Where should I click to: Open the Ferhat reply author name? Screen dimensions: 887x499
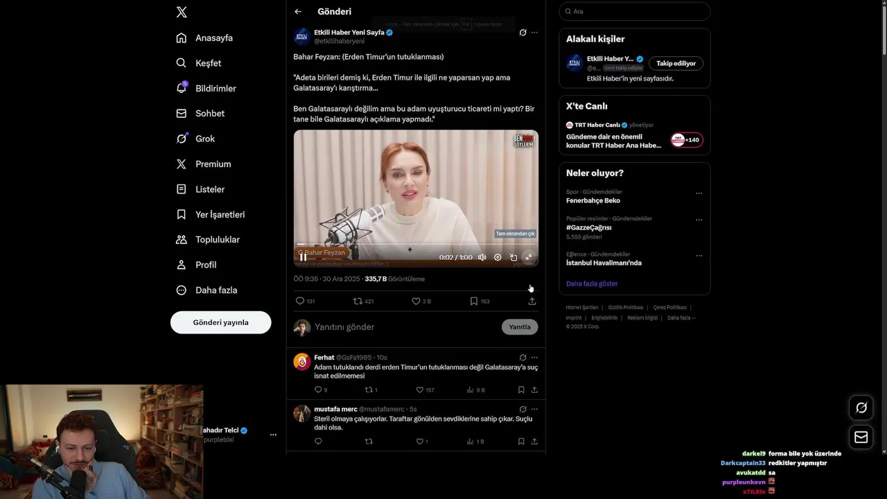(x=324, y=358)
